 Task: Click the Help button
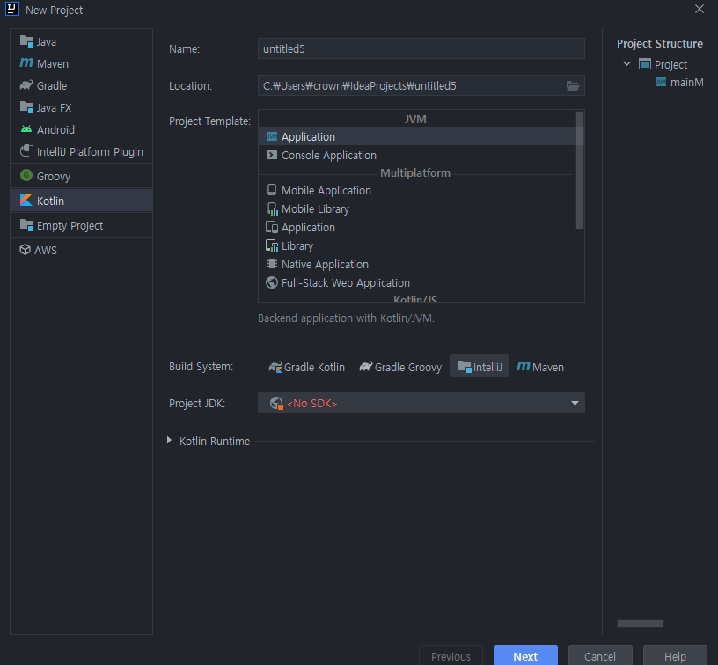pos(675,655)
